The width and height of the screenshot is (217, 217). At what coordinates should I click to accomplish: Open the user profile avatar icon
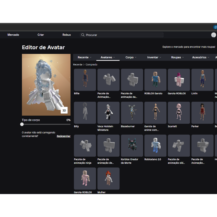(214, 35)
